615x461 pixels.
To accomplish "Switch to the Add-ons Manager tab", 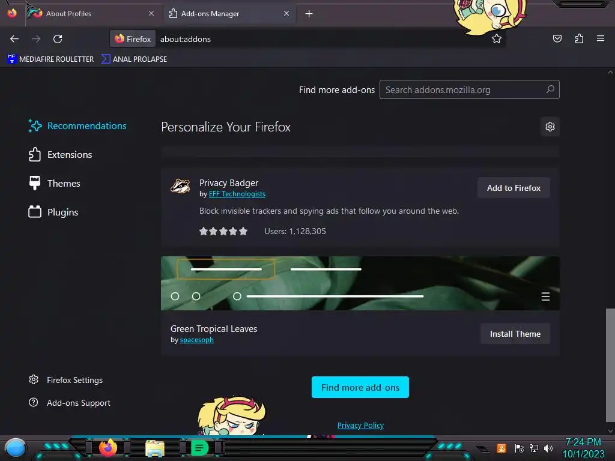I will coord(230,14).
